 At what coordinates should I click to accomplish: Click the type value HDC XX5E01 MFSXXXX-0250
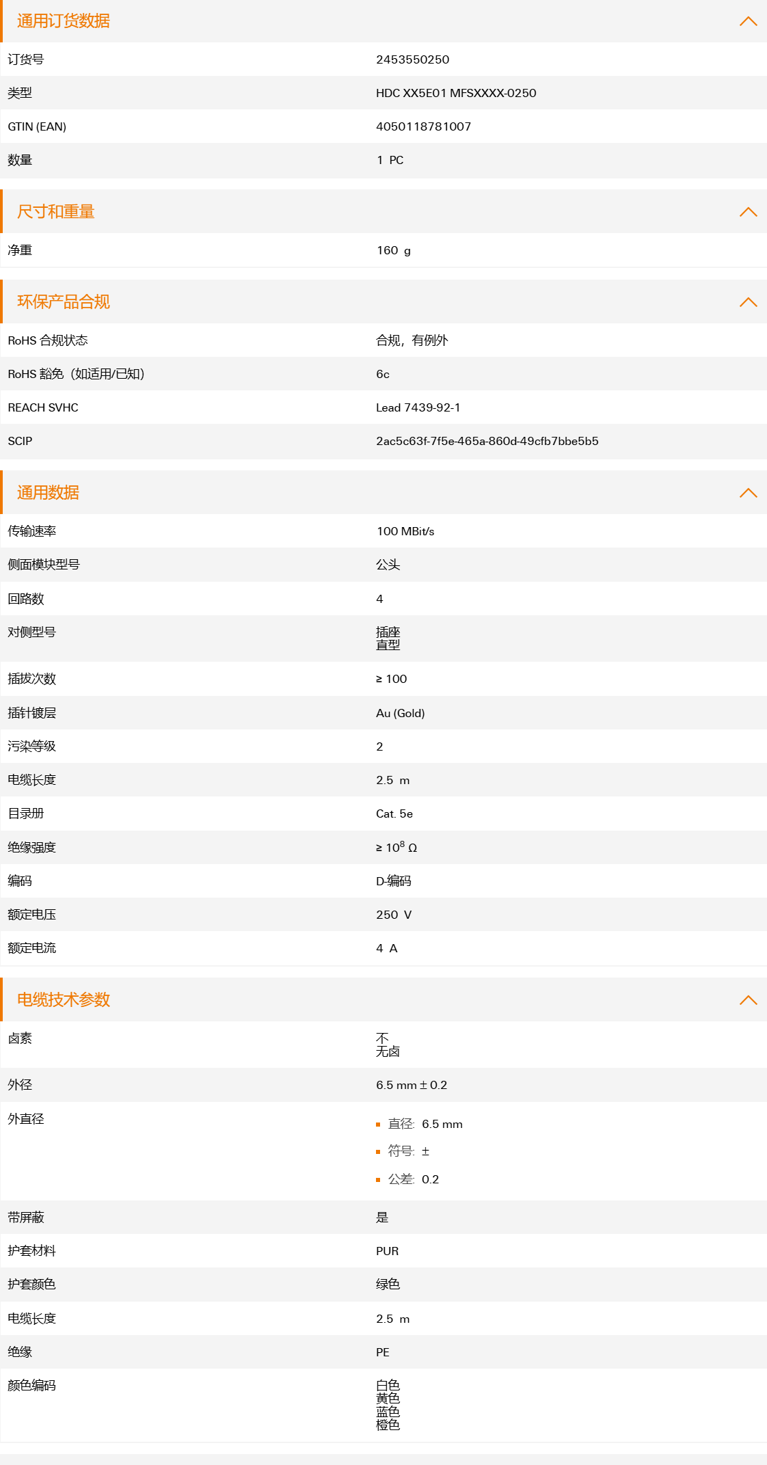coord(456,93)
